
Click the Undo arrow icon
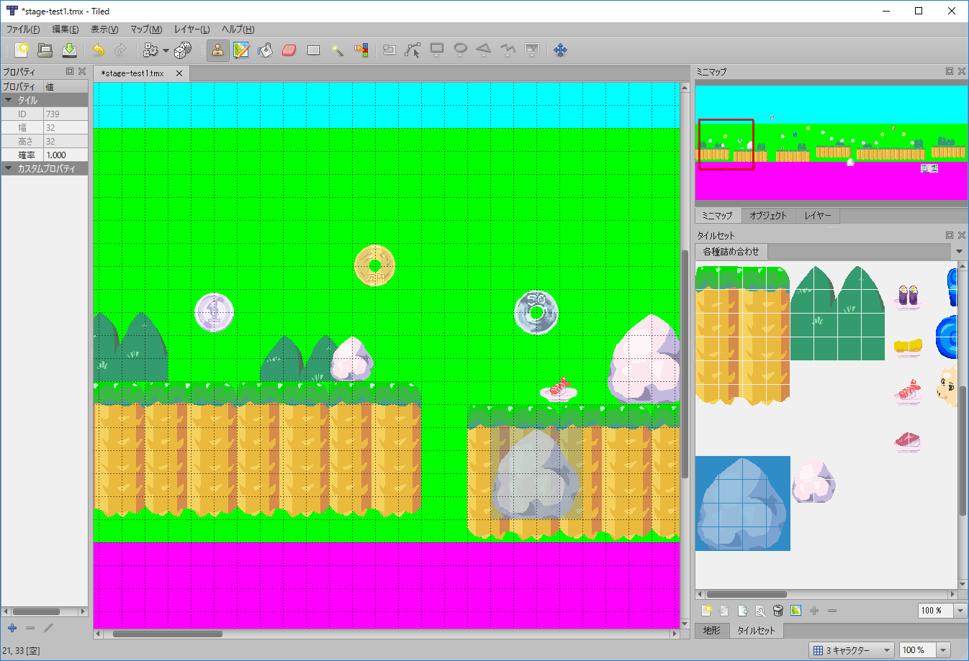tap(100, 50)
